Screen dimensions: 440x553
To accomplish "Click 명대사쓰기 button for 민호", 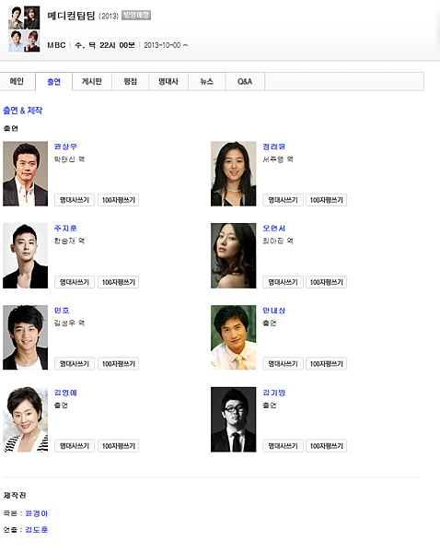I will 75,364.
